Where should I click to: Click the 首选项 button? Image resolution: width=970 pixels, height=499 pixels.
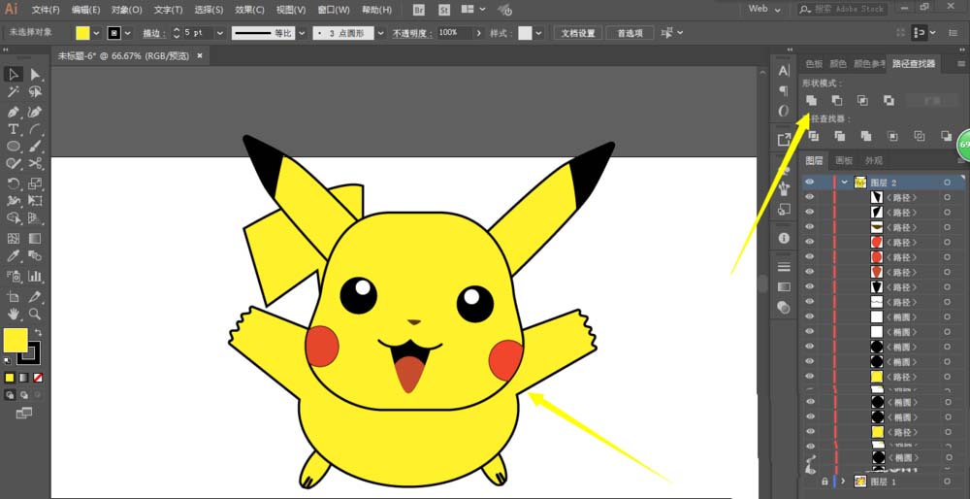tap(630, 33)
